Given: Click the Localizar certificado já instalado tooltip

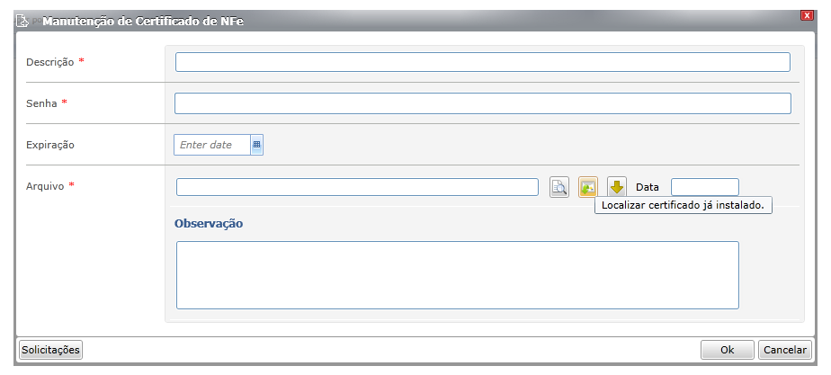Looking at the screenshot, I should [684, 206].
